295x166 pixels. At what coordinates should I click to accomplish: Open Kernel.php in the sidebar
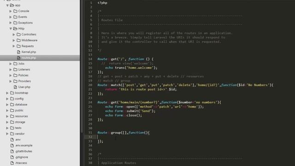29,52
